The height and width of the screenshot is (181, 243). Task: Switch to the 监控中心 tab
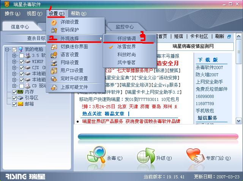pos(125,27)
